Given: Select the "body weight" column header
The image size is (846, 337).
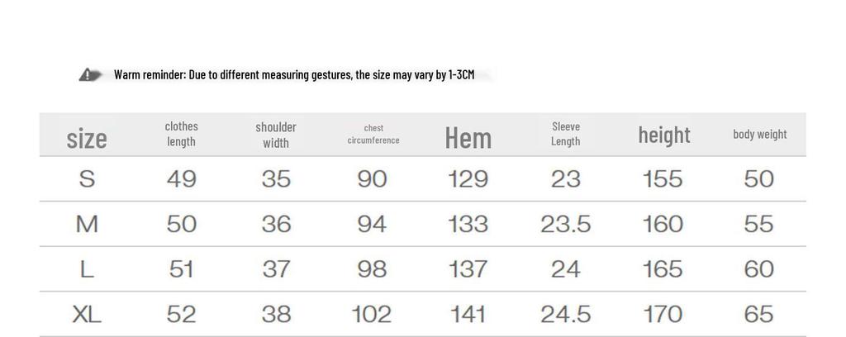Looking at the screenshot, I should [760, 134].
